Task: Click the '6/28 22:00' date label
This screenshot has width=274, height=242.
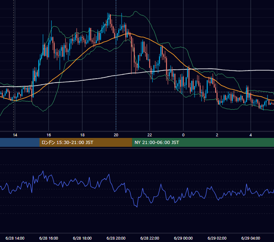Action: 149,238
